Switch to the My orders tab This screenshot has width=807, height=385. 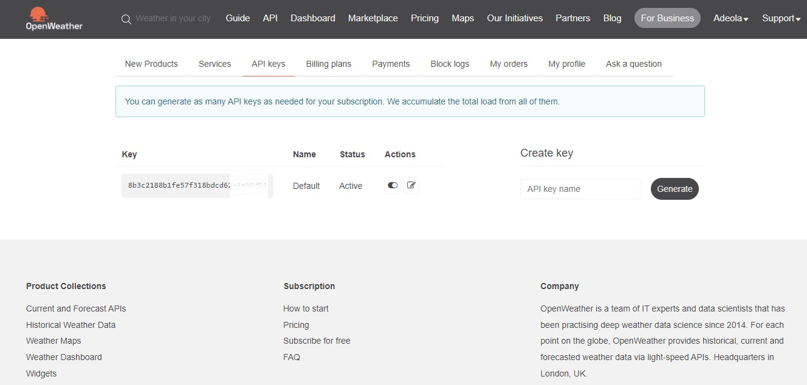[x=509, y=64]
